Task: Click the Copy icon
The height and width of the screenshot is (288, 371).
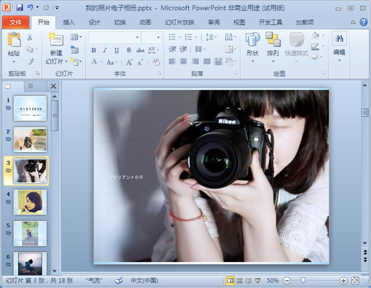Action: click(x=30, y=49)
